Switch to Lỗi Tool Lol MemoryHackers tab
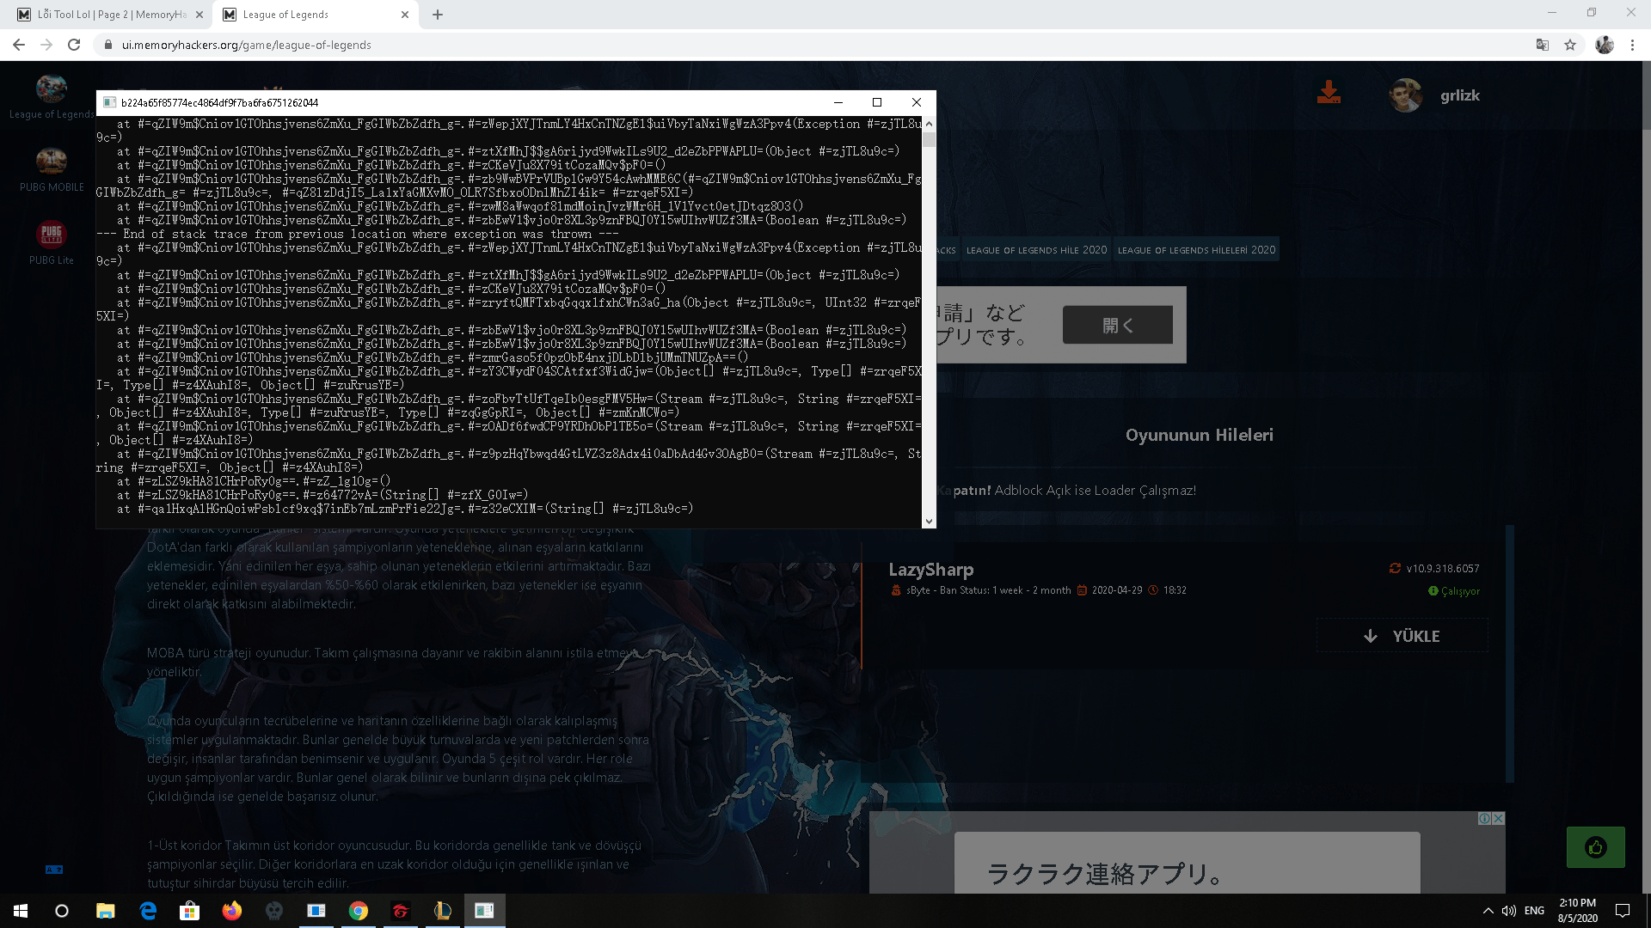 pyautogui.click(x=112, y=15)
